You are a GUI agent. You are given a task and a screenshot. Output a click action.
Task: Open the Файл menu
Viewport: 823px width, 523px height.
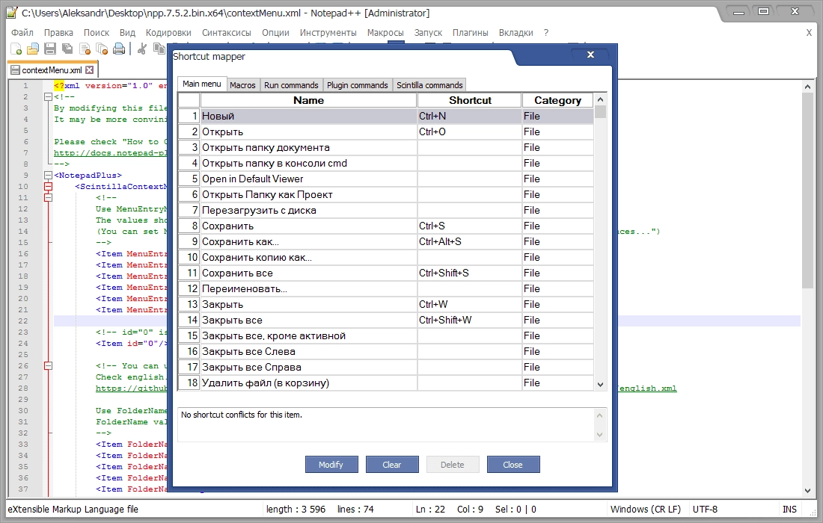tap(22, 32)
